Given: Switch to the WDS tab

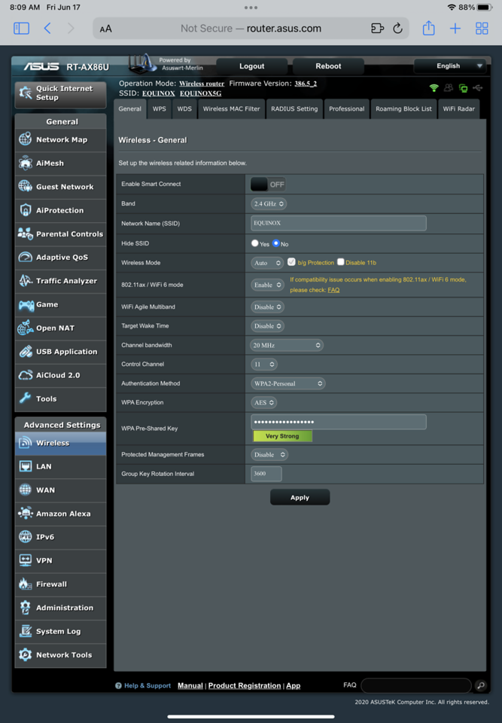Looking at the screenshot, I should [x=184, y=108].
